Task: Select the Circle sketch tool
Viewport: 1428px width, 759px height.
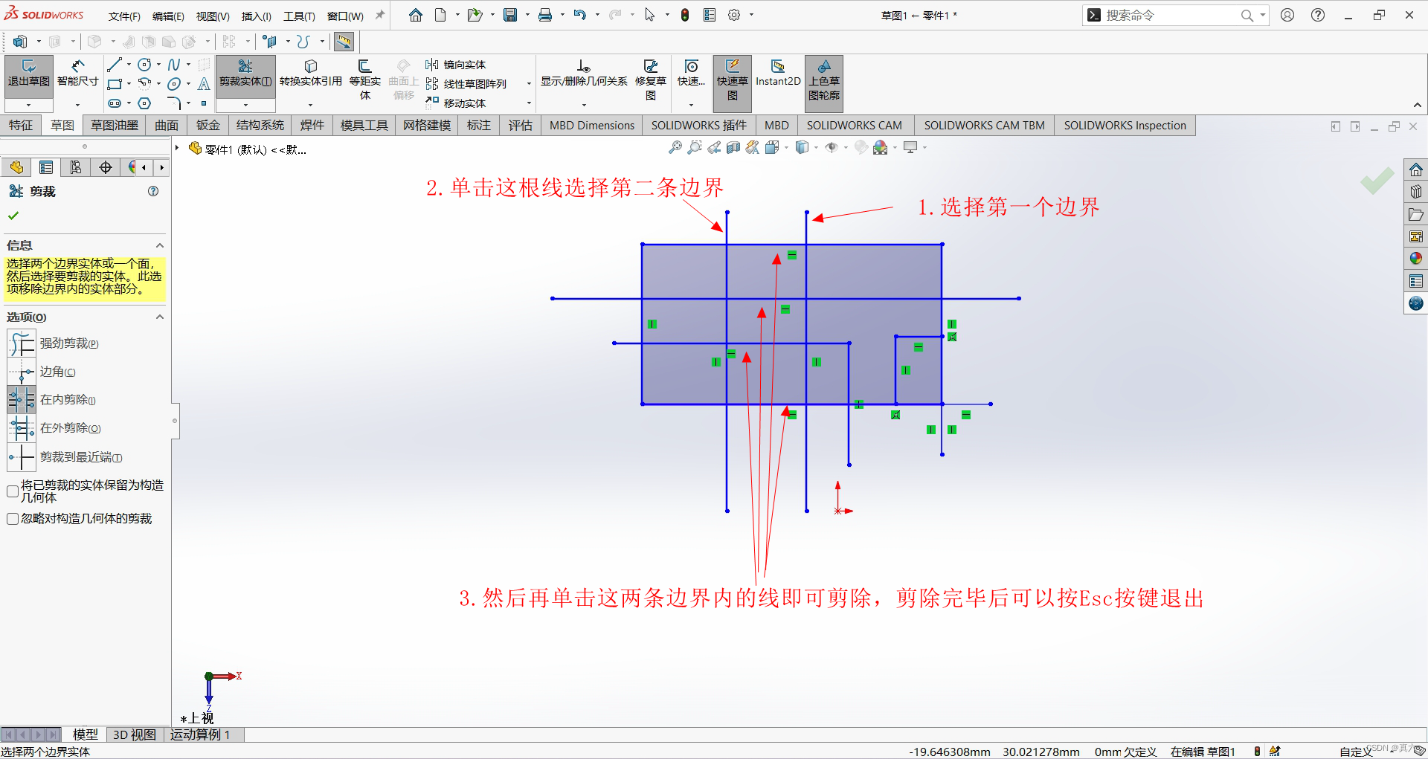Action: [x=145, y=65]
